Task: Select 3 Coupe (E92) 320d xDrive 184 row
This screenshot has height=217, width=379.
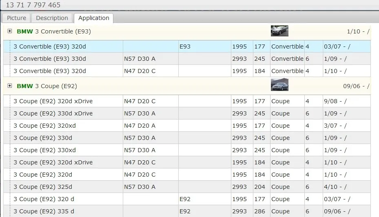Action: tap(187, 162)
